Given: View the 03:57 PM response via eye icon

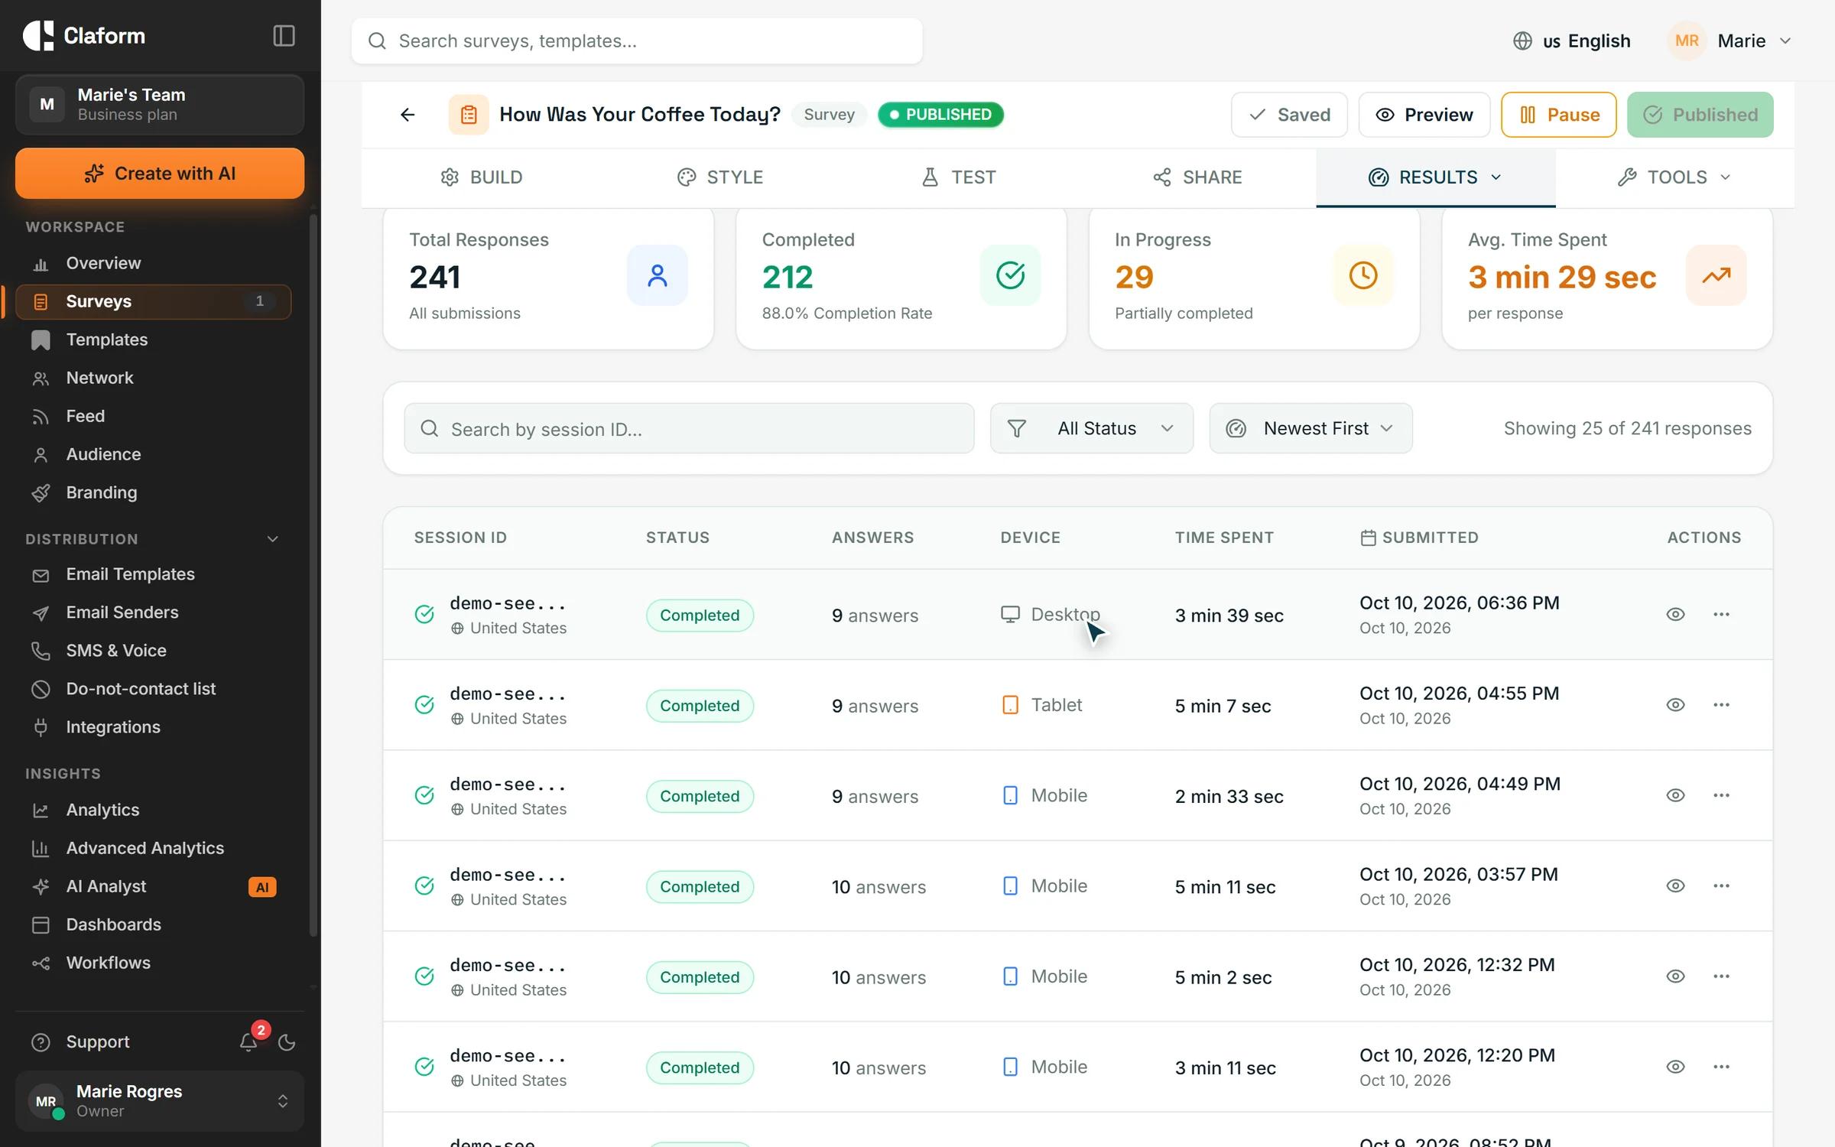Looking at the screenshot, I should [1675, 885].
